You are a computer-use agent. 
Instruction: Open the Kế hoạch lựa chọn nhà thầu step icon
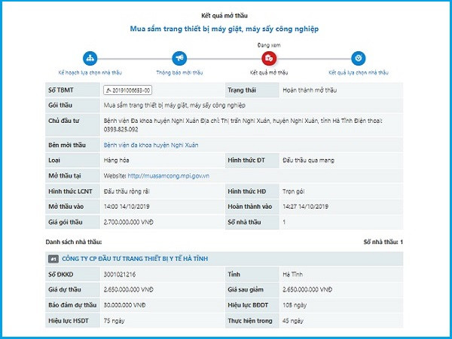[90, 58]
